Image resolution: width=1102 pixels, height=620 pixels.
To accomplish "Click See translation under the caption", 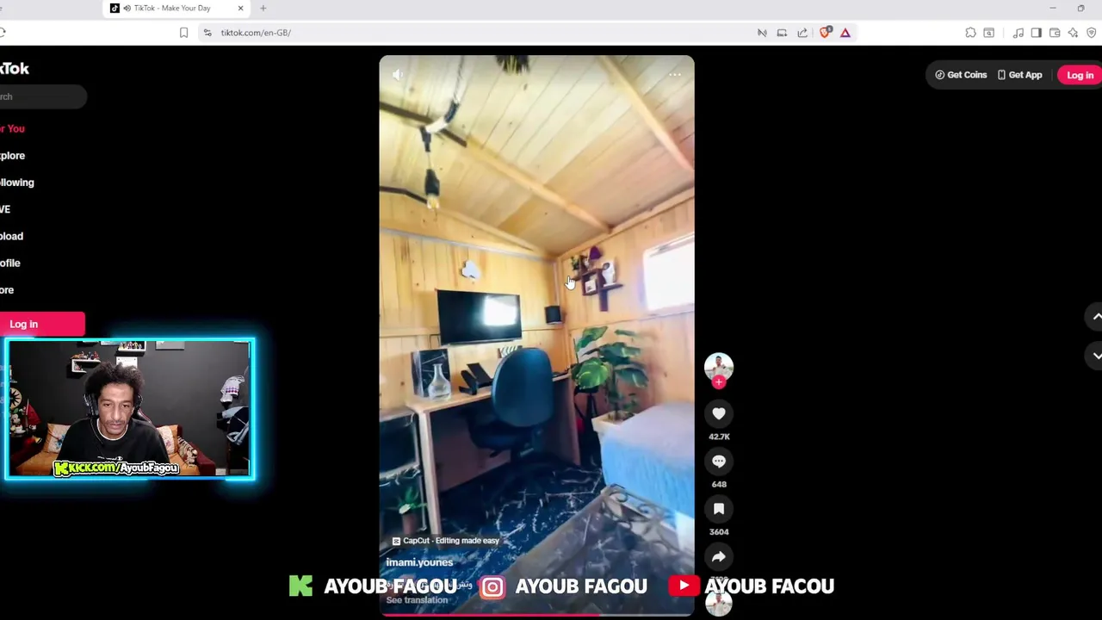I will click(417, 600).
